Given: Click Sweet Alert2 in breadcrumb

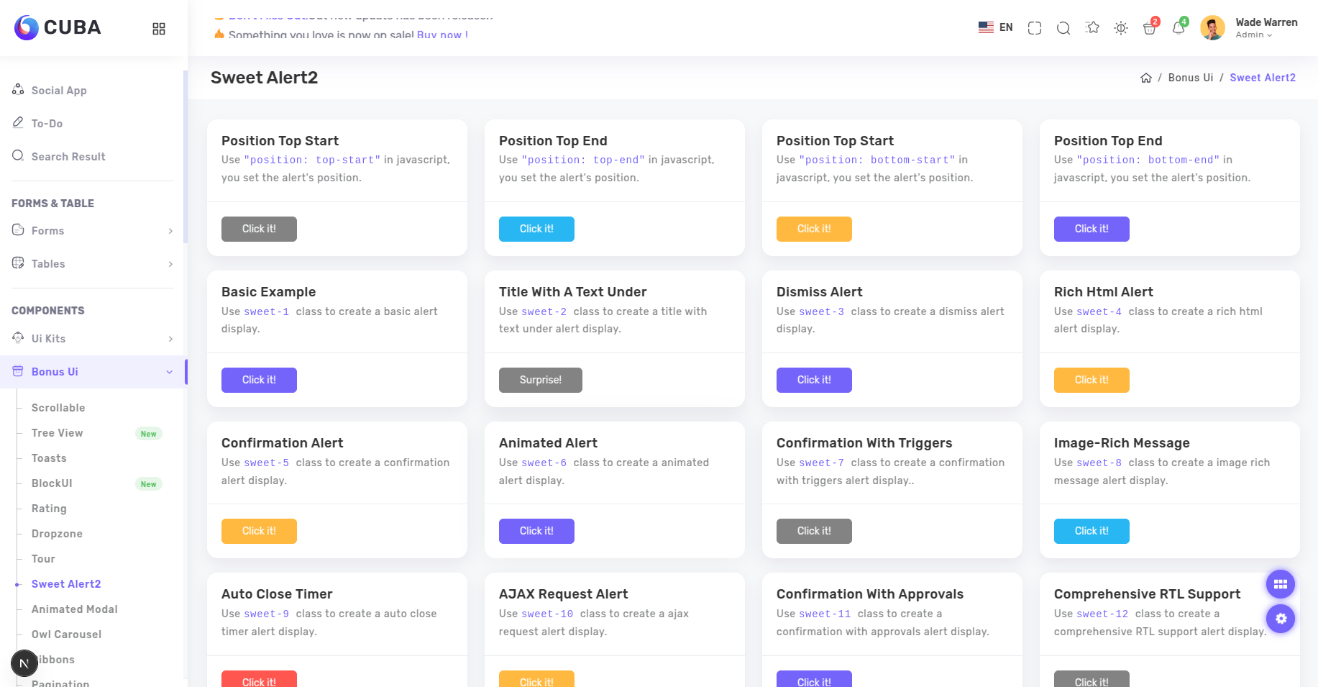Looking at the screenshot, I should tap(1263, 78).
